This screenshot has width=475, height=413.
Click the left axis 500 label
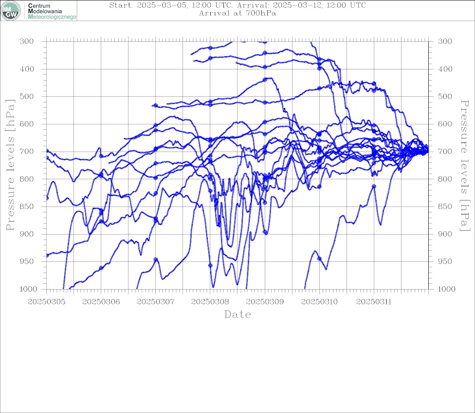(x=27, y=97)
